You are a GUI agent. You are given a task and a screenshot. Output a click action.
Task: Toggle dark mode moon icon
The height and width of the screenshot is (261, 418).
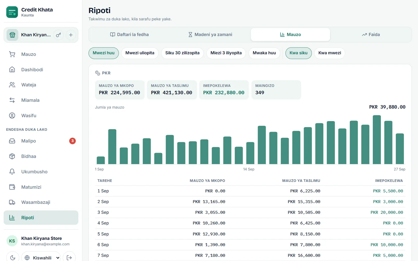point(13,258)
